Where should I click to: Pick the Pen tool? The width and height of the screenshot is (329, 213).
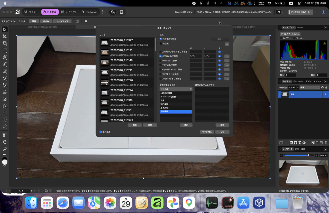(x=5, y=106)
